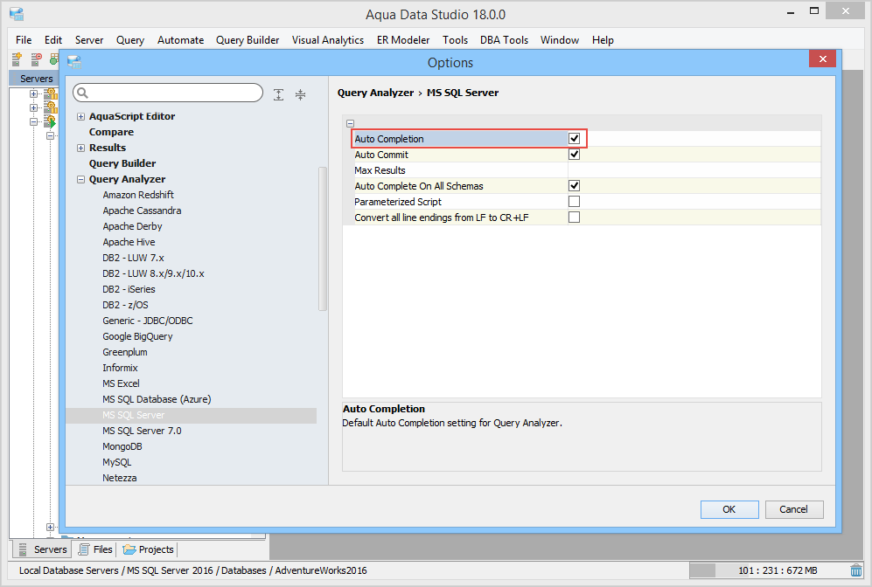872x587 pixels.
Task: Open the ER Modeler menu
Action: click(x=403, y=40)
